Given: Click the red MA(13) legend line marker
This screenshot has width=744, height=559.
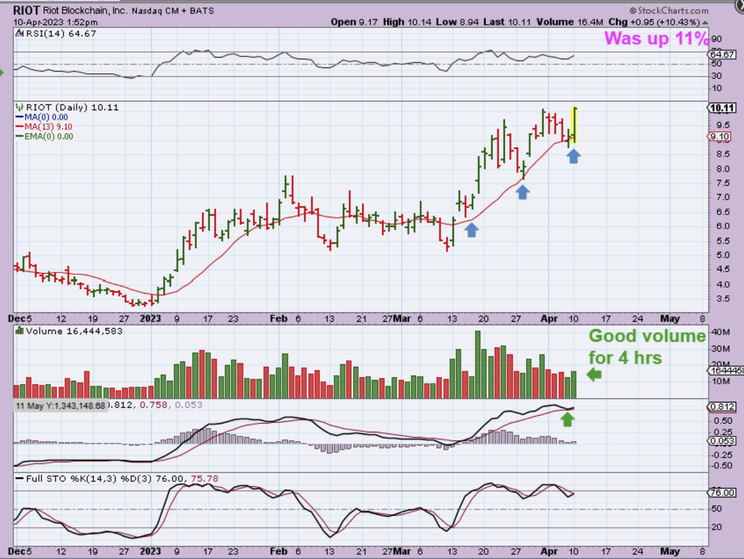Looking at the screenshot, I should (x=19, y=127).
